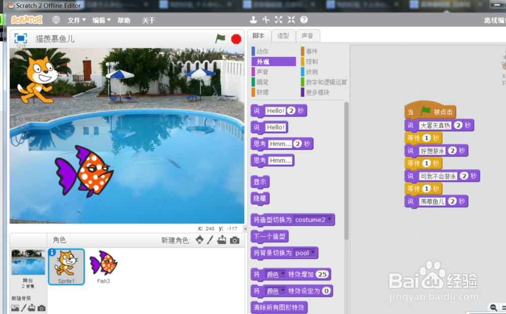The width and height of the screenshot is (506, 314).
Task: Select the Fish3 sprite thumbnail
Action: 104,267
